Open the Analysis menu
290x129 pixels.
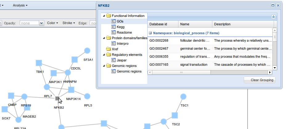pyautogui.click(x=20, y=5)
